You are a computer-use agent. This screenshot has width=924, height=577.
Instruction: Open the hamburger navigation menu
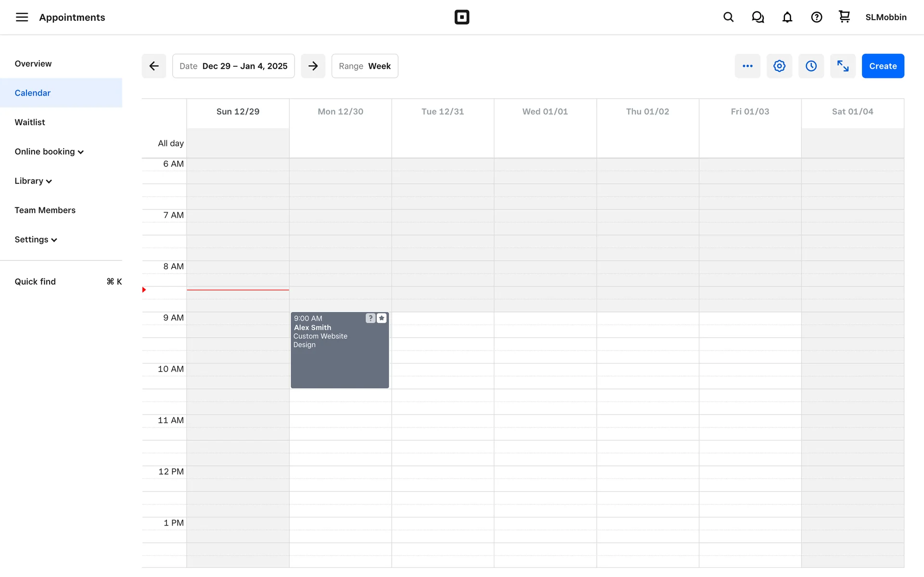coord(22,17)
